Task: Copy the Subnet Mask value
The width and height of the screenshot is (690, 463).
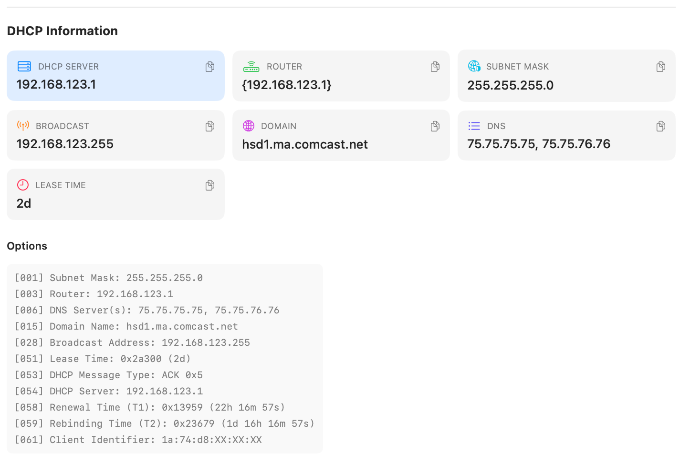Action: (661, 67)
